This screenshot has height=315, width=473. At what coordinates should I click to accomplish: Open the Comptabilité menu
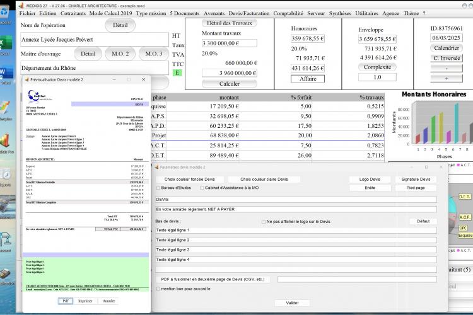pos(288,13)
